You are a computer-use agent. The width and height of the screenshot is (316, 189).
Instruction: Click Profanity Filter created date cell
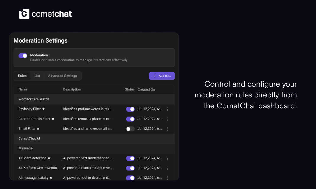click(150, 109)
